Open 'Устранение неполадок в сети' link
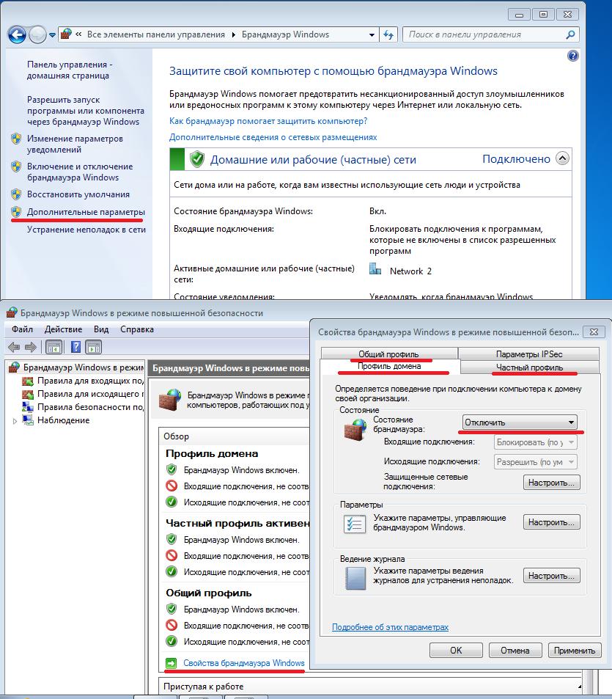This screenshot has height=699, width=612. (86, 230)
